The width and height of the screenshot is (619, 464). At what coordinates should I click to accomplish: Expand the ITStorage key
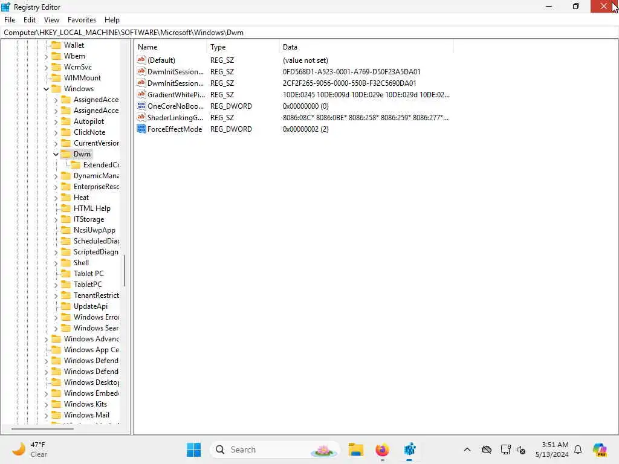(x=56, y=219)
